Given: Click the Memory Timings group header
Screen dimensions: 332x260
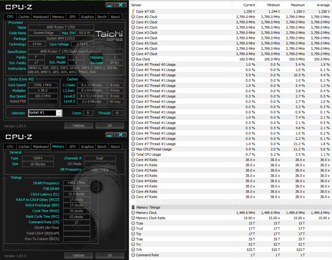Looking at the screenshot, I should pyautogui.click(x=231, y=207).
